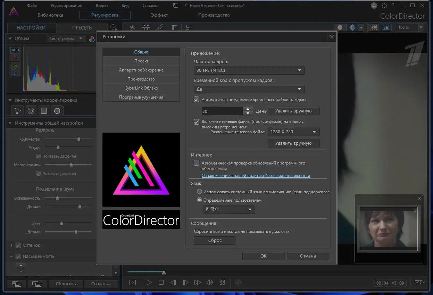The height and width of the screenshot is (295, 433).
Task: Click Отмена to cancel dialog
Action: click(308, 256)
